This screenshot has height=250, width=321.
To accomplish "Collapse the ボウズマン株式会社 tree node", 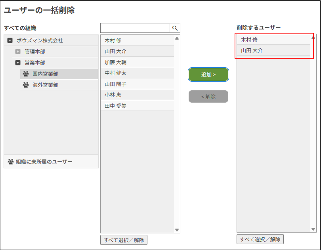I will (9, 40).
